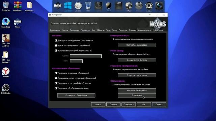Switch to the Процессы tab
The width and height of the screenshot is (216, 121).
click(x=123, y=30)
